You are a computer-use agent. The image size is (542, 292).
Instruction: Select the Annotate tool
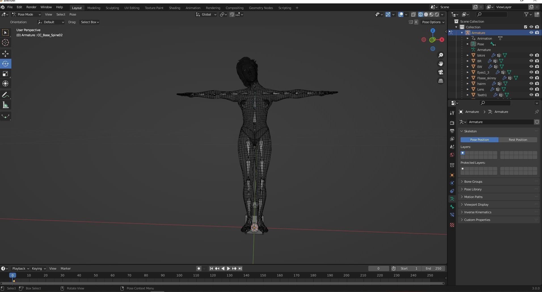(5, 95)
